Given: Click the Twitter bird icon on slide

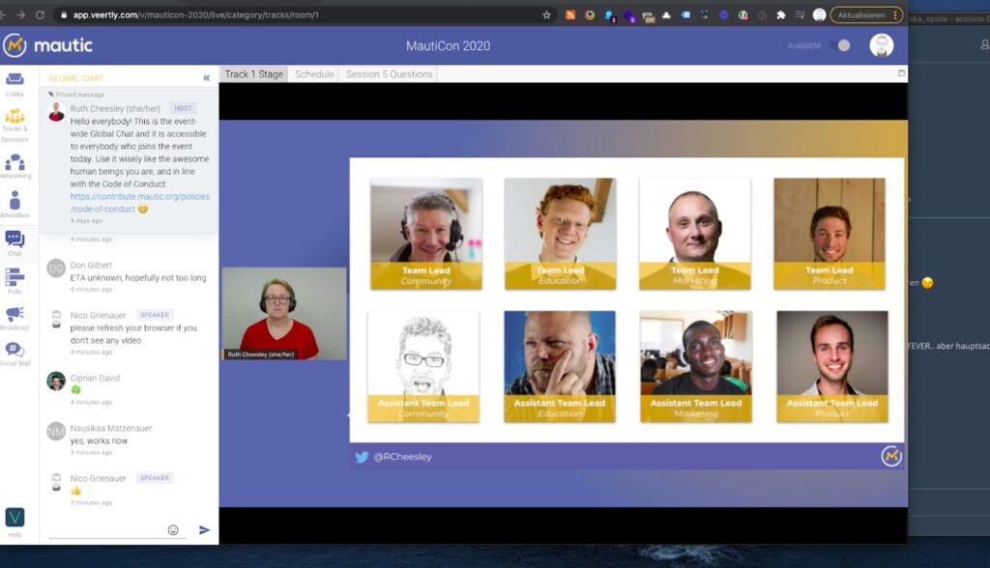Looking at the screenshot, I should [x=362, y=457].
